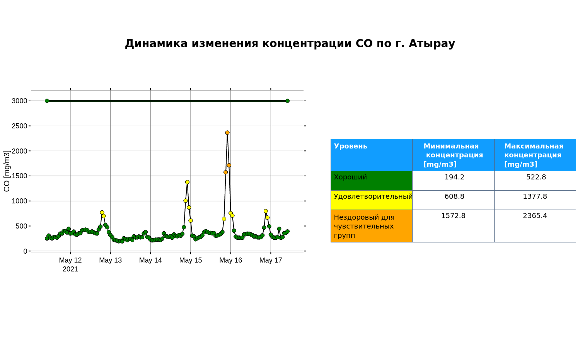The width and height of the screenshot is (580, 348).
Task: Click the value 1377.8 in table
Action: (535, 196)
